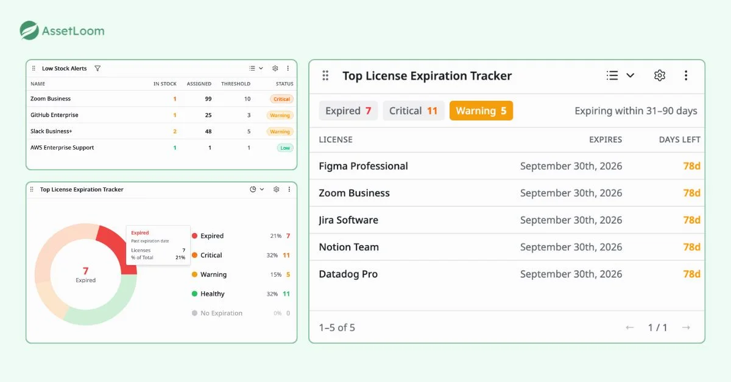Click drag handle of large License Expiration Tracker
This screenshot has height=382, width=731.
point(325,75)
